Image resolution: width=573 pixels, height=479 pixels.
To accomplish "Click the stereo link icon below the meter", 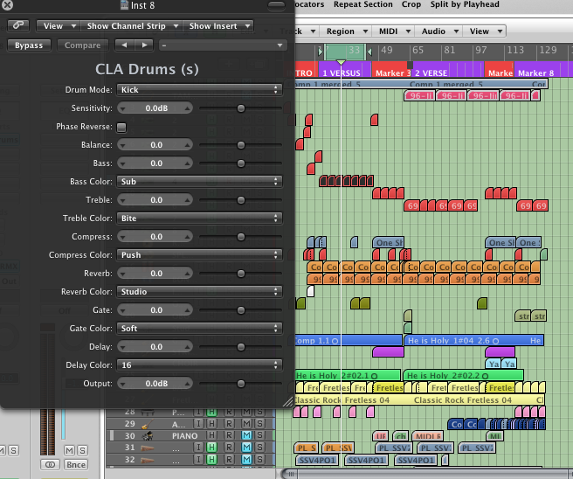I will point(51,464).
